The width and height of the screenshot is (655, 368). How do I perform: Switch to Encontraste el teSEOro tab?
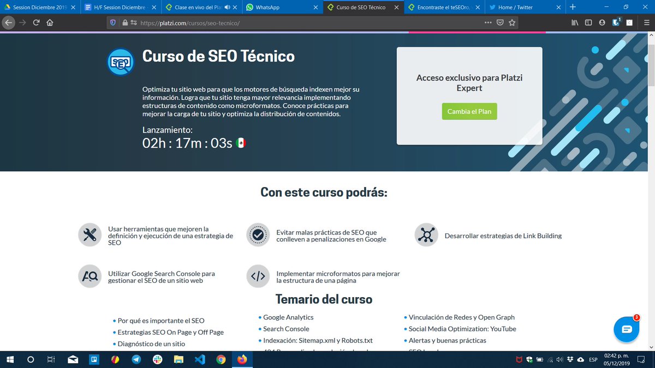coord(444,7)
